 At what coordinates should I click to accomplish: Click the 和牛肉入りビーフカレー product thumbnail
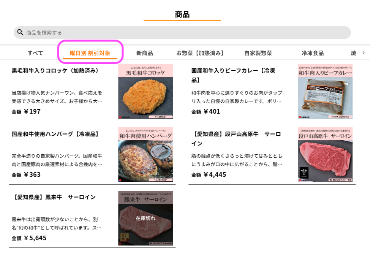(325, 91)
